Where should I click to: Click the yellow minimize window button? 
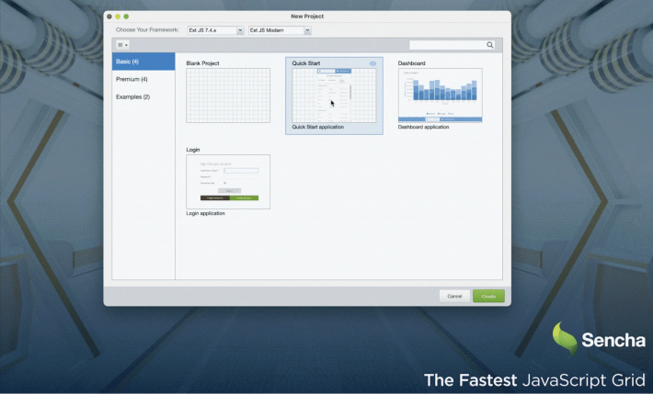tap(118, 17)
